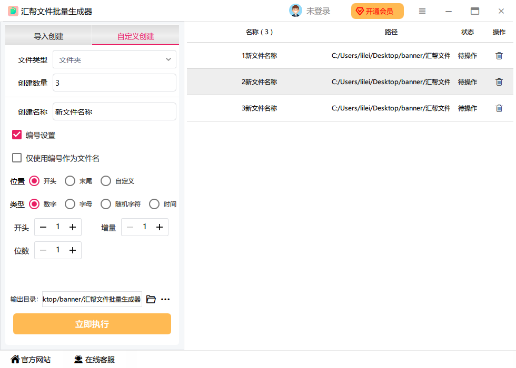
Task: Click the three-dots more options icon
Action: coord(165,299)
